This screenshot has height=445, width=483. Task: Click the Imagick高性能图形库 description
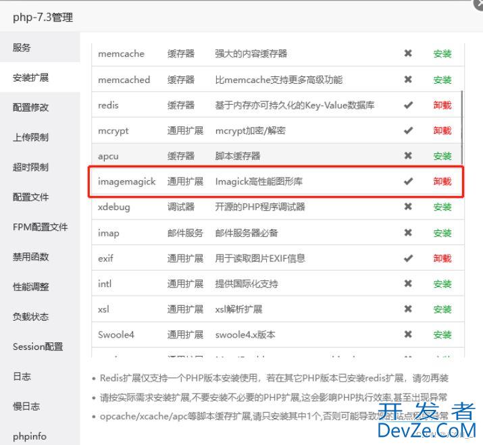pyautogui.click(x=259, y=182)
